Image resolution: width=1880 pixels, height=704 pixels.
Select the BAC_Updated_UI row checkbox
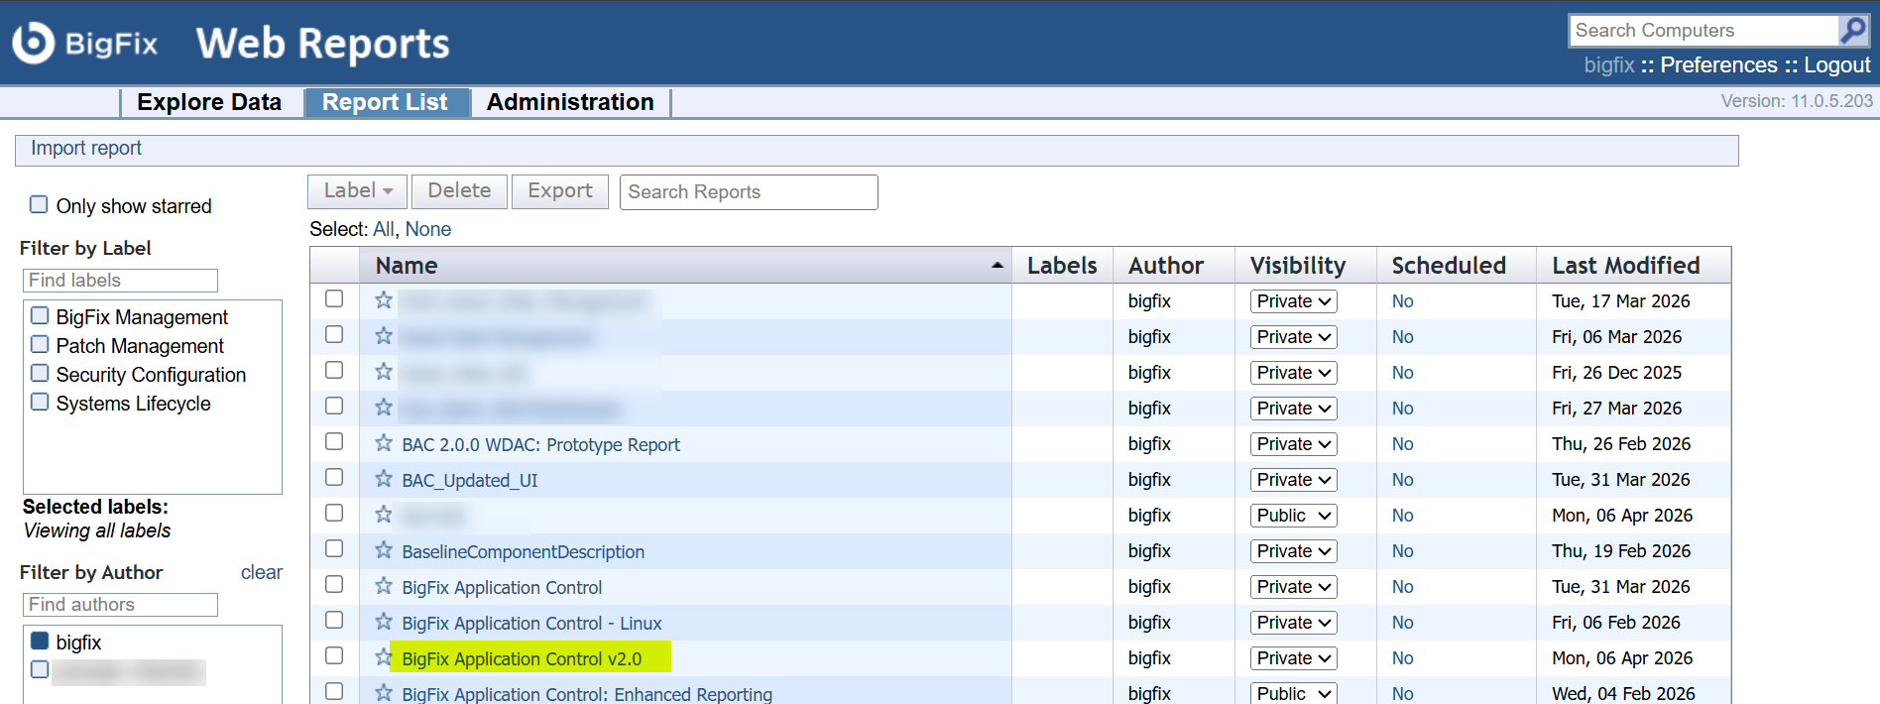coord(334,477)
